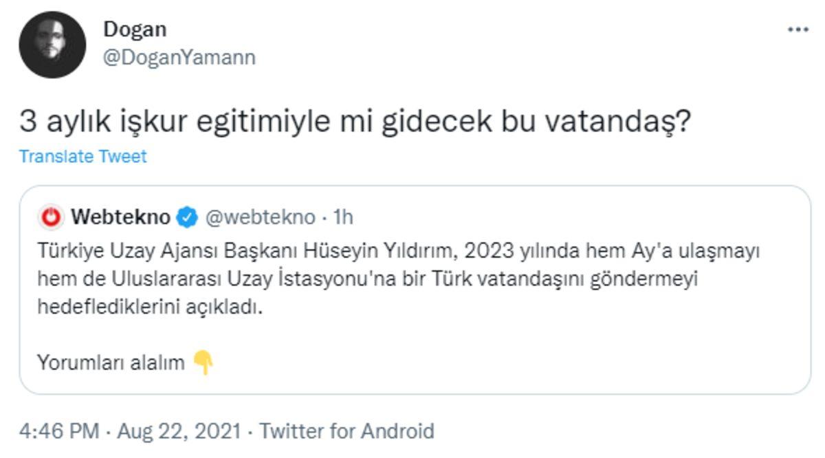
Task: Open the quoted Webtekno tweet
Action: (x=412, y=289)
